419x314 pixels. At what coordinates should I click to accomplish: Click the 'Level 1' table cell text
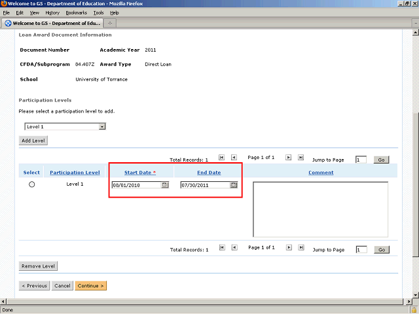75,184
